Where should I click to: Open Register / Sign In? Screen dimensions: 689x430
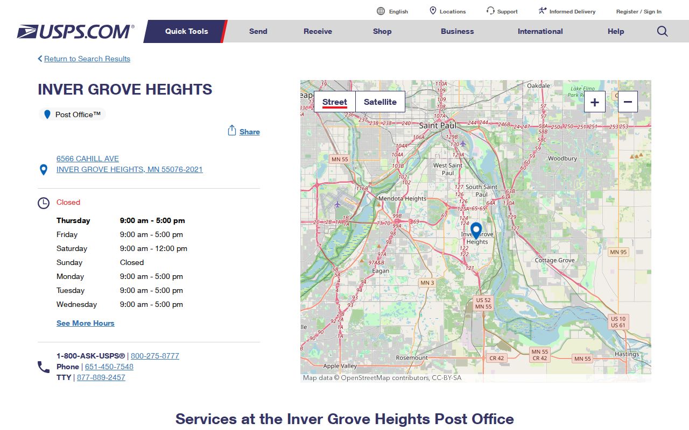(x=639, y=11)
